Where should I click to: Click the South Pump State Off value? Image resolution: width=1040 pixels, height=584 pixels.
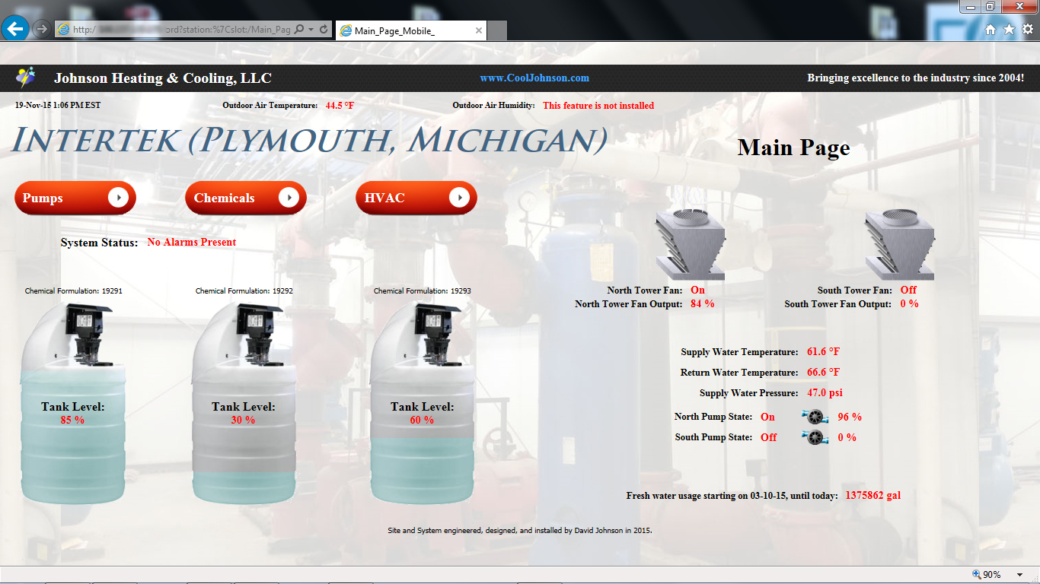[769, 437]
